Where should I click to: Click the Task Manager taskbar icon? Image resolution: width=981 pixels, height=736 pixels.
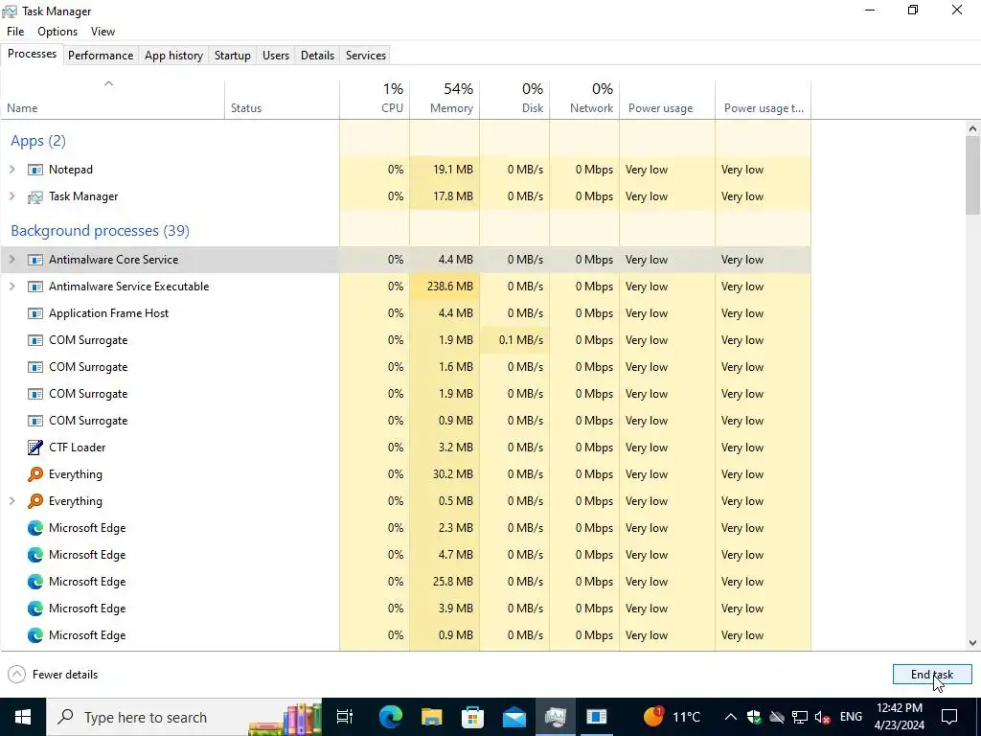(555, 717)
